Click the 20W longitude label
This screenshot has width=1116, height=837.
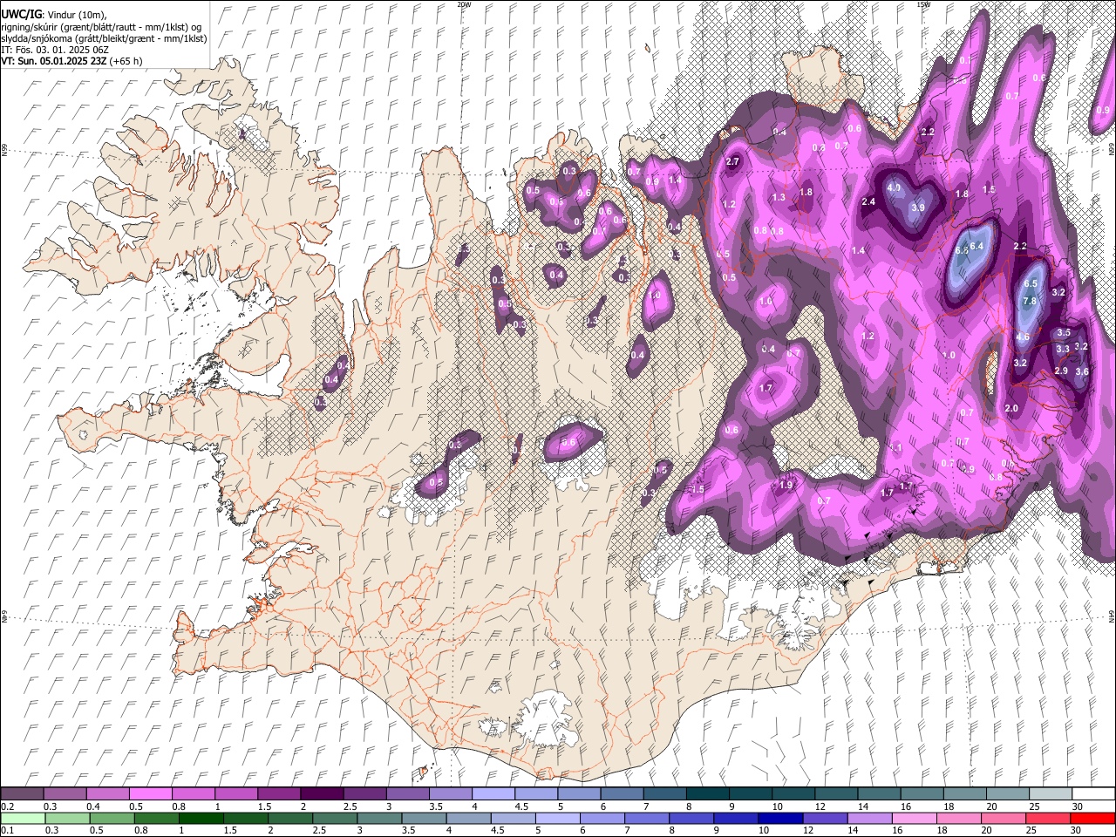coord(464,4)
